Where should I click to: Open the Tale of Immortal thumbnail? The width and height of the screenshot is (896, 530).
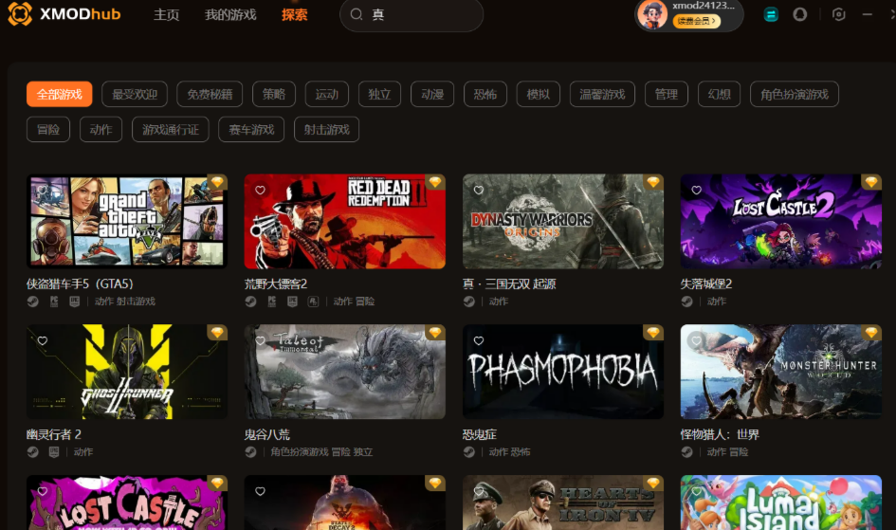(344, 372)
